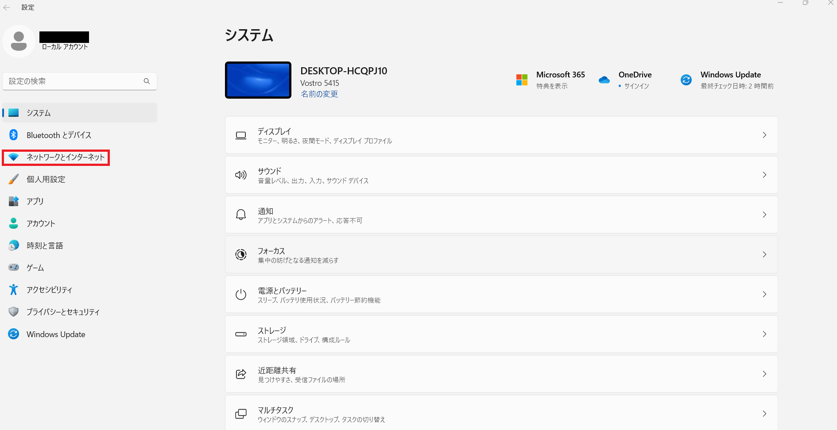837x430 pixels.
Task: Open 個人用設定 page
Action: 80,179
